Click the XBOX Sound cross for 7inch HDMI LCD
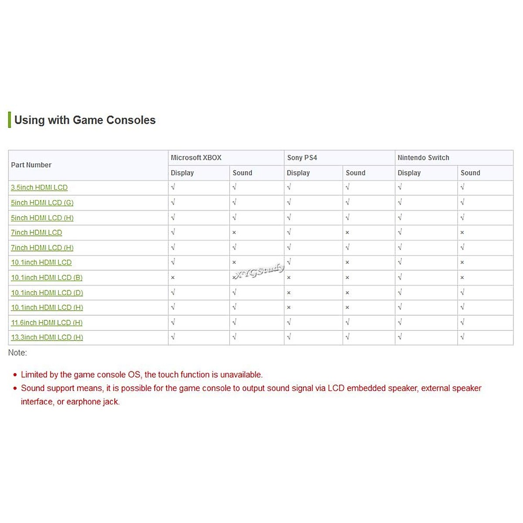The height and width of the screenshot is (523, 523). pyautogui.click(x=234, y=233)
